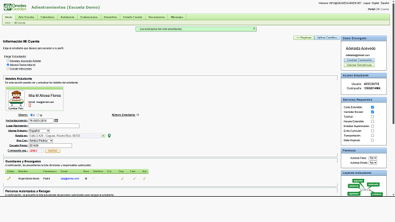Click the Número Estudiante label

click(123, 115)
